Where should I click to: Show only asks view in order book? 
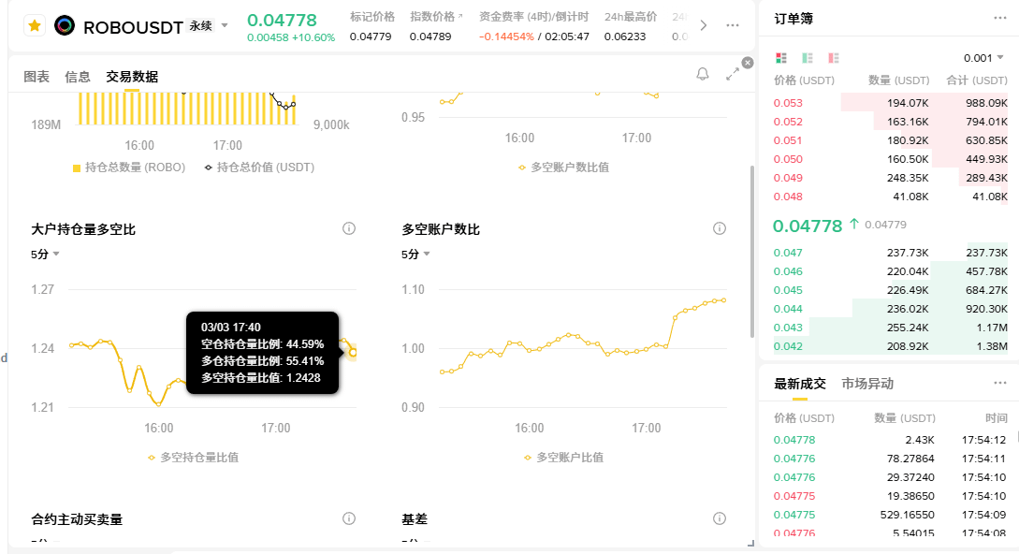(833, 58)
